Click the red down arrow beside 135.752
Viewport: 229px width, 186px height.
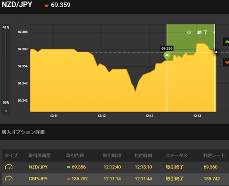pyautogui.click(x=69, y=179)
